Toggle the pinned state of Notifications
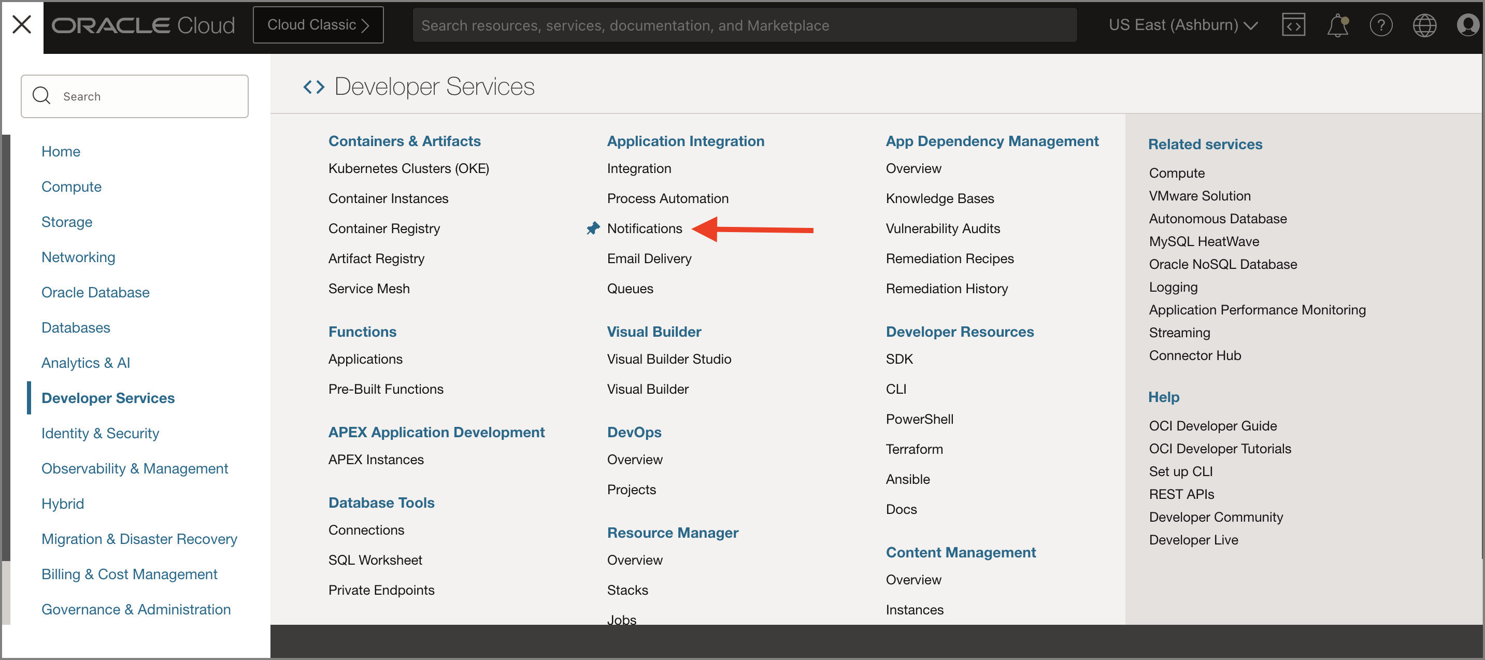Image resolution: width=1485 pixels, height=660 pixels. (593, 228)
